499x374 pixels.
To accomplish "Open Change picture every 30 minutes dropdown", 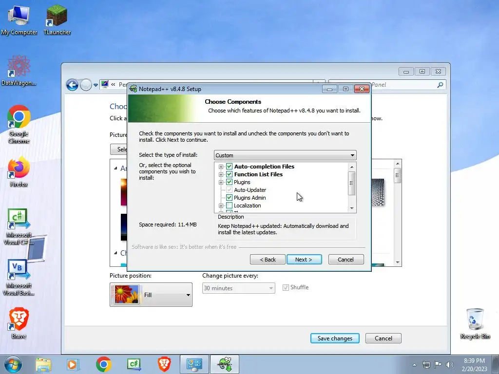I will click(x=239, y=288).
